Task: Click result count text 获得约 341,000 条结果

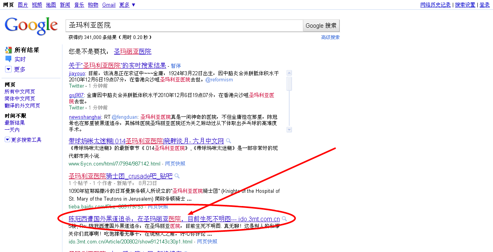Action: pyautogui.click(x=93, y=37)
